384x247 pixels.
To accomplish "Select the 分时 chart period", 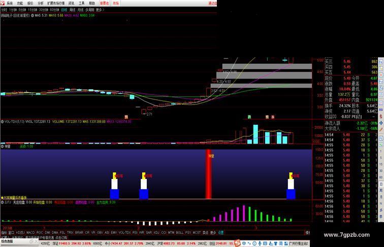I will pos(4,10).
